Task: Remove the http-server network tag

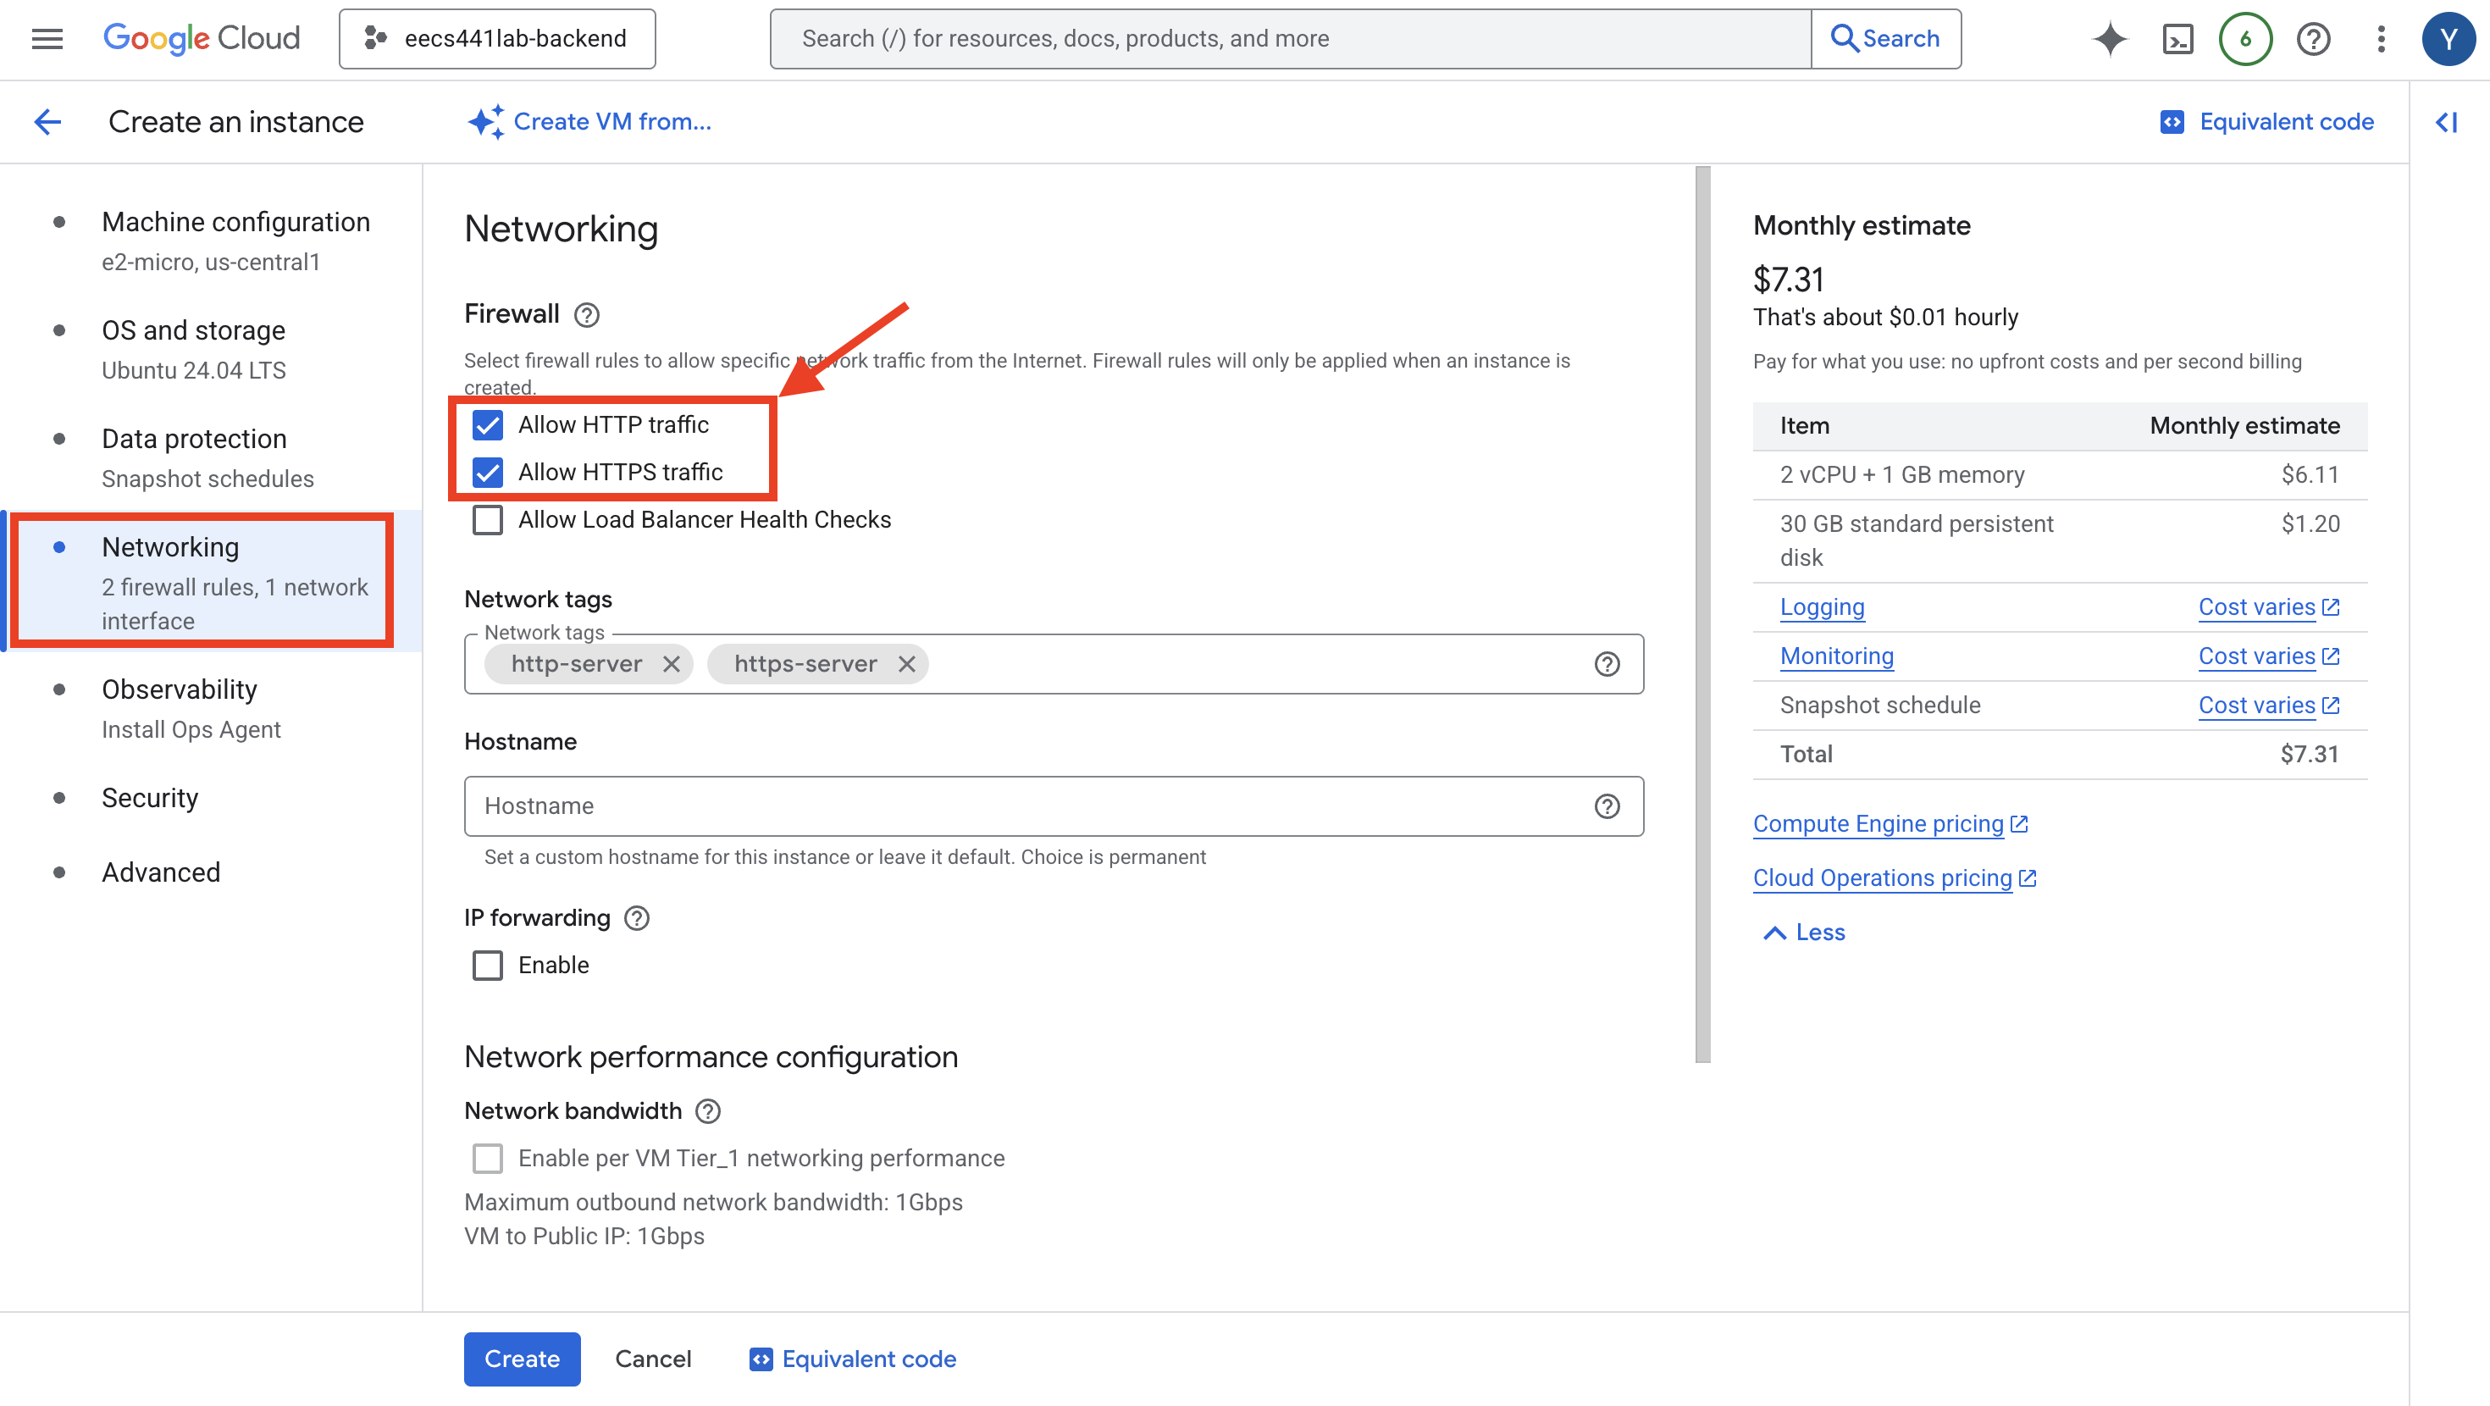Action: click(672, 664)
